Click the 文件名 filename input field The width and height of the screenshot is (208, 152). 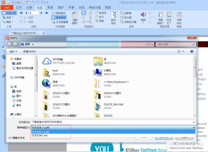pos(113,122)
